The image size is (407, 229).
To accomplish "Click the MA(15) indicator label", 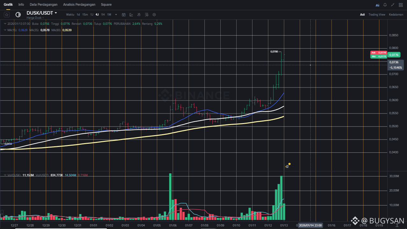I will 12,30.
